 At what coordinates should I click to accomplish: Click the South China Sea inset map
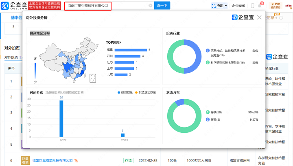[x=93, y=78]
